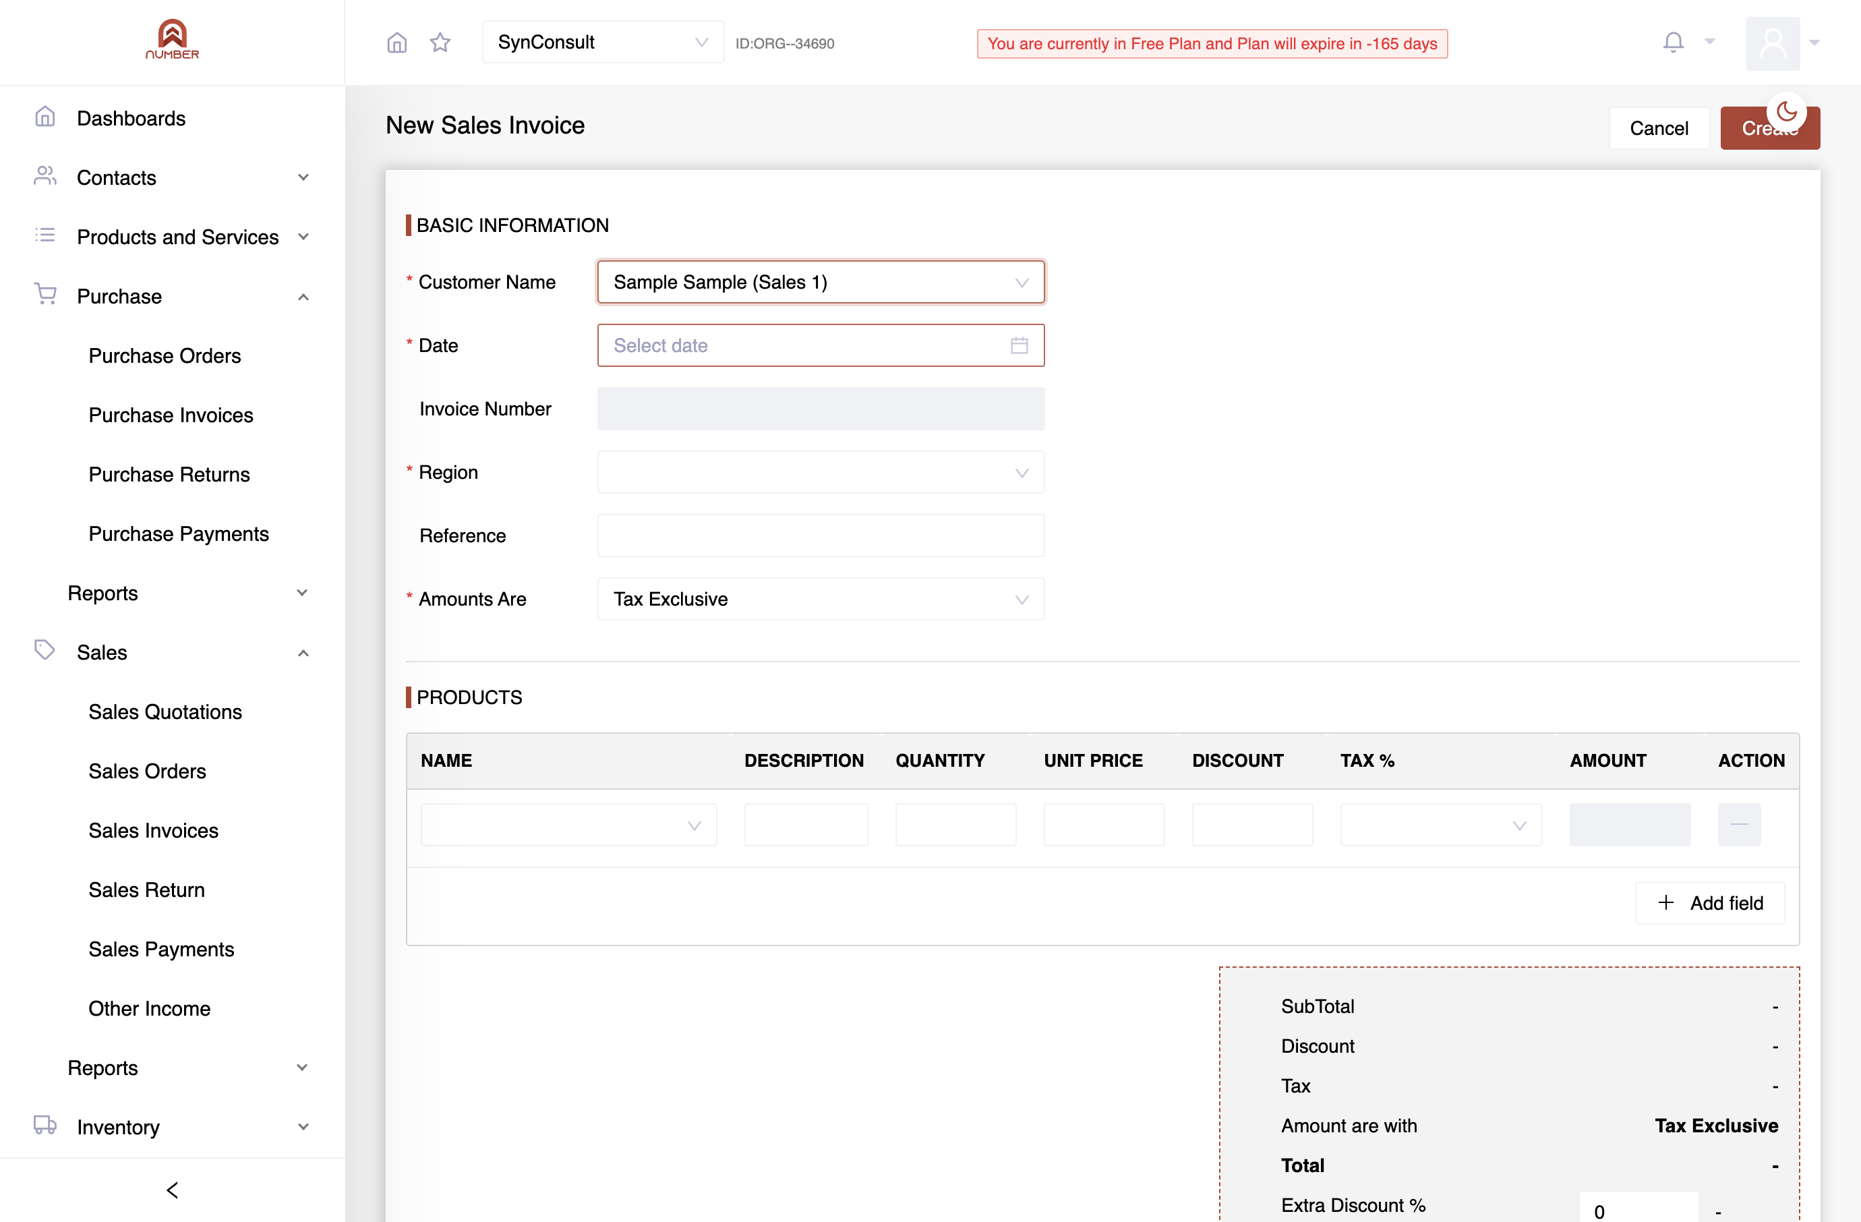The image size is (1861, 1222).
Task: Open Purchase Returns page
Action: pos(169,475)
